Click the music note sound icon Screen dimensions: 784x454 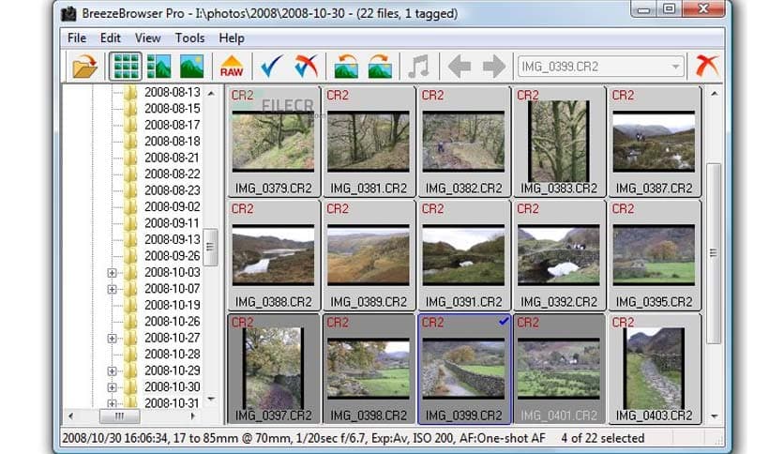click(419, 66)
